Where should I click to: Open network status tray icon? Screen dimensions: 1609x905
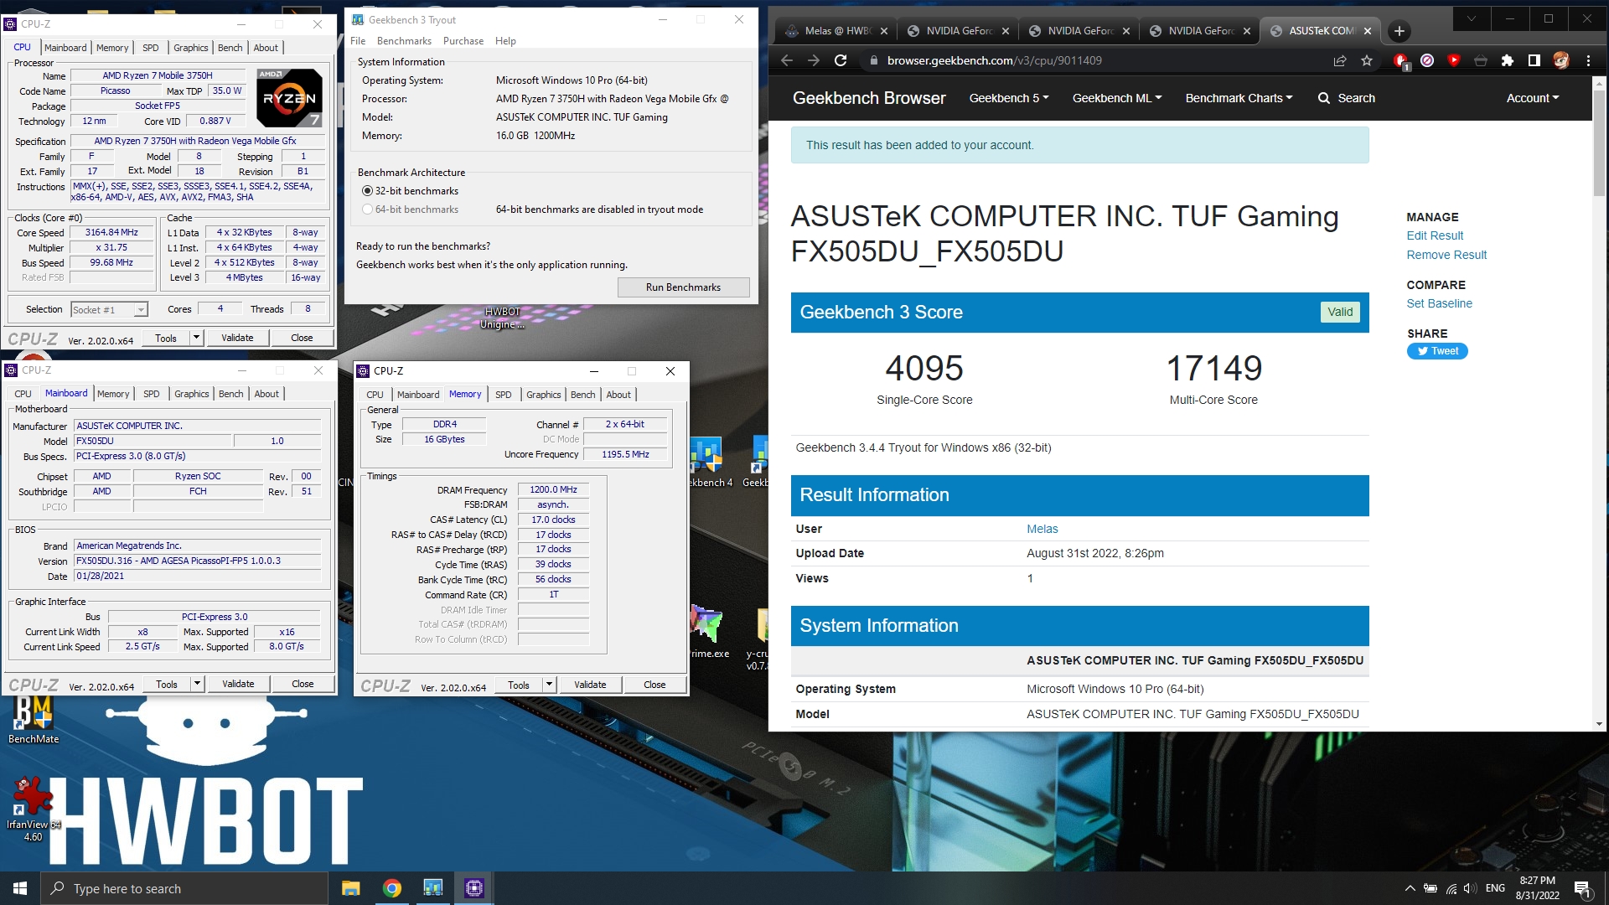coord(1451,888)
